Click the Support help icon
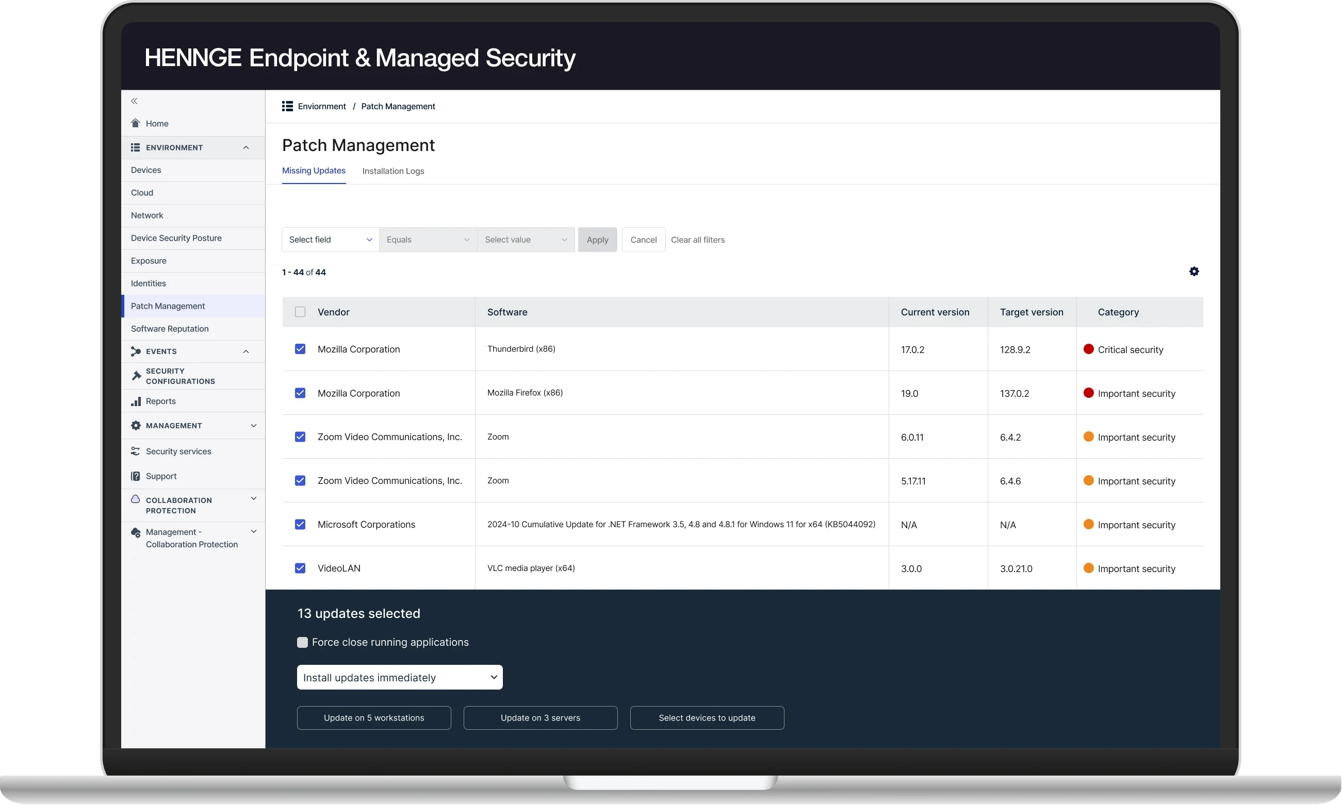Screen dimensions: 1342x805 pos(136,476)
